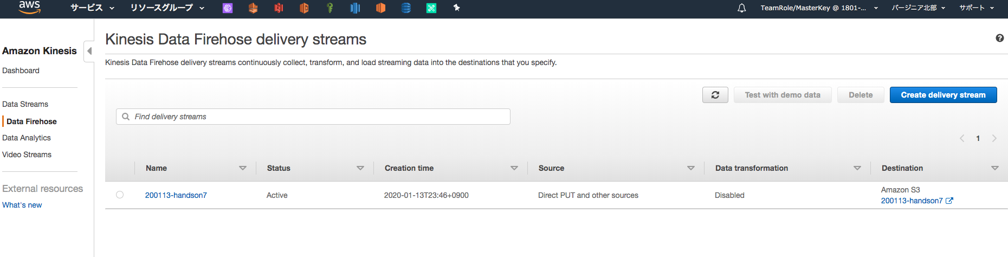Viewport: 1008px width, 257px height.
Task: Open Video Streams in the sidebar
Action: 27,155
